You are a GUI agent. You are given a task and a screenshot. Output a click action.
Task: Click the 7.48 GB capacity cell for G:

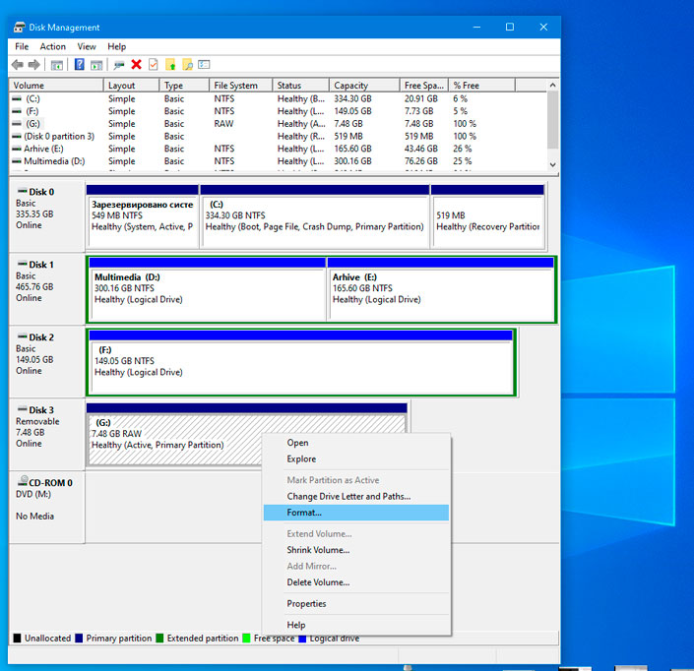coord(348,123)
